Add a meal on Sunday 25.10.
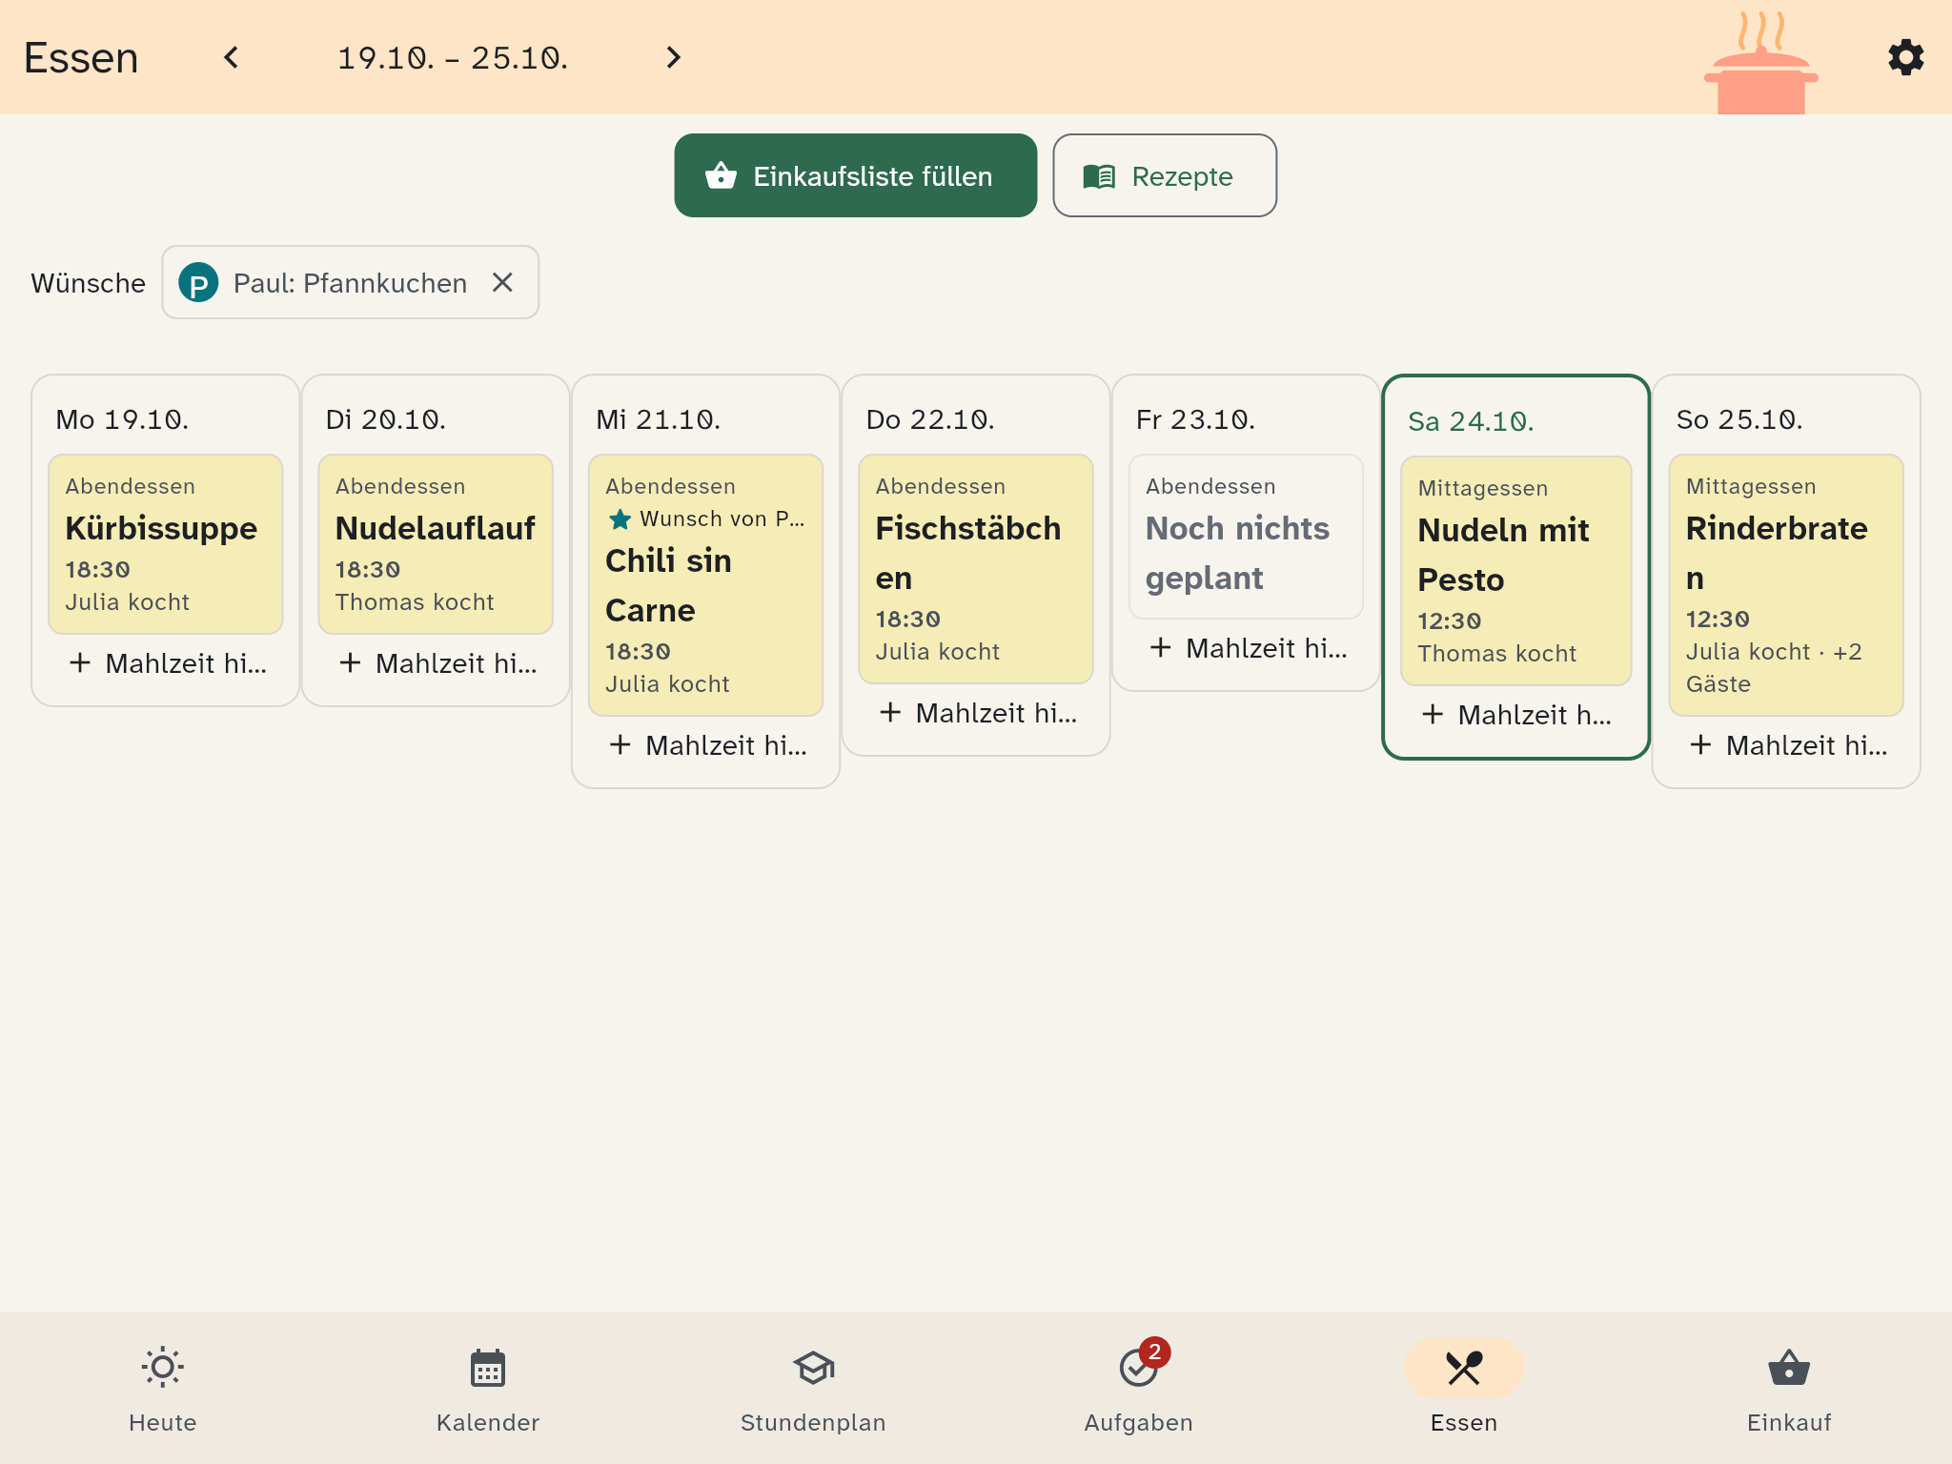1952x1464 pixels. [x=1786, y=745]
